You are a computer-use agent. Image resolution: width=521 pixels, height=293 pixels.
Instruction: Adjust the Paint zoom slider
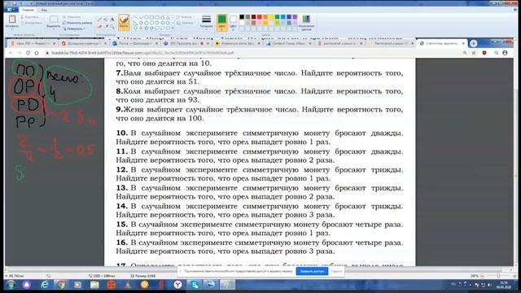coord(498,276)
